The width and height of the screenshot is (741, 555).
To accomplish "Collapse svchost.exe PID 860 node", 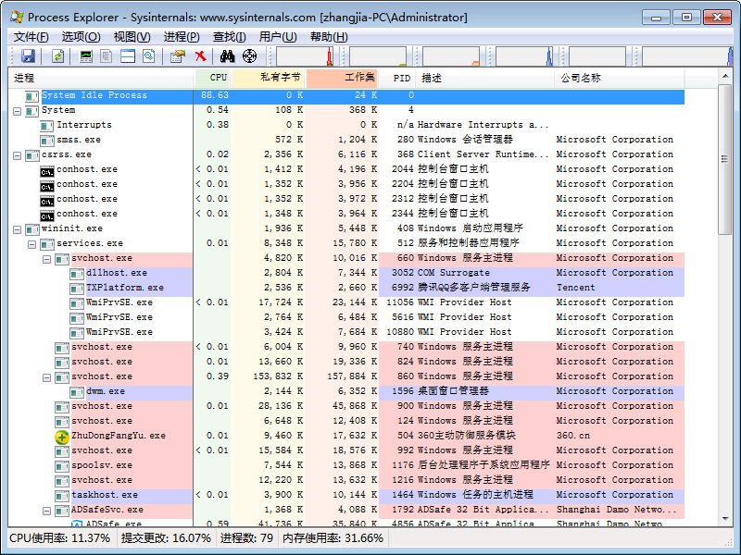I will click(47, 377).
